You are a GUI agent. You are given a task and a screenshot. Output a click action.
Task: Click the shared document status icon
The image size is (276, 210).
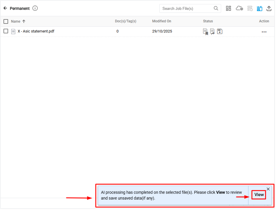[x=212, y=32]
